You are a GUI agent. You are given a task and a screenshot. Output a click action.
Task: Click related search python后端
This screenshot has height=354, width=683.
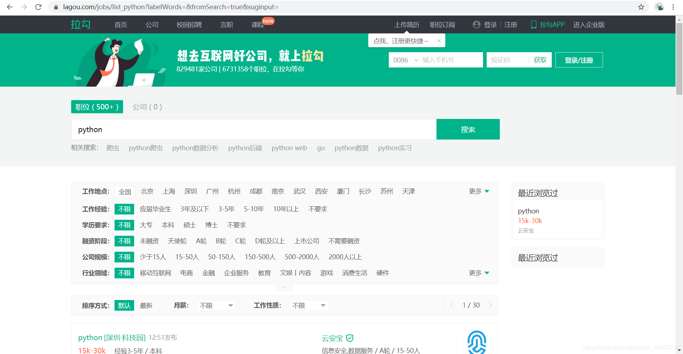tap(245, 148)
